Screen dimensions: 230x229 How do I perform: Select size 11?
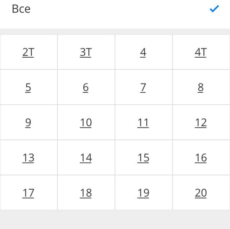pos(143,123)
